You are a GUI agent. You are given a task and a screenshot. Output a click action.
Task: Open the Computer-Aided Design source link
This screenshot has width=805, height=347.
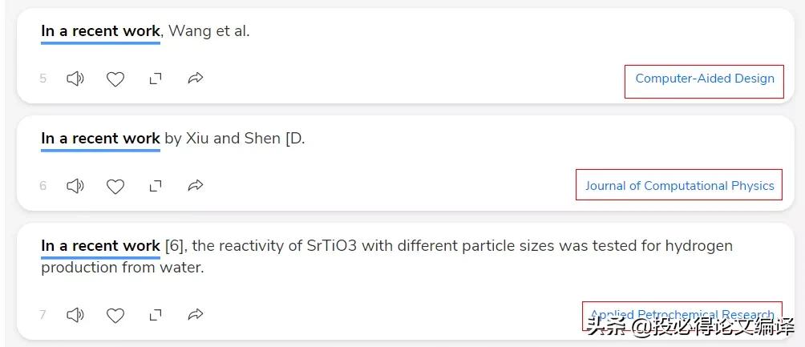coord(704,79)
